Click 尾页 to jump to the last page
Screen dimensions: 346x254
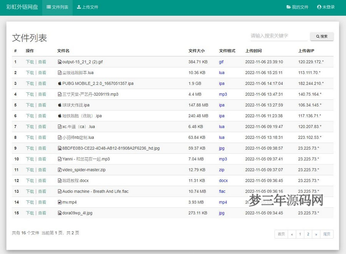[x=327, y=234]
